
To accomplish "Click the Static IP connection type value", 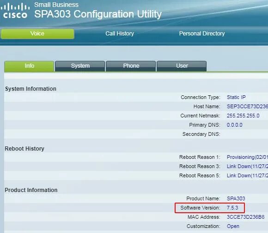I will (x=236, y=97).
